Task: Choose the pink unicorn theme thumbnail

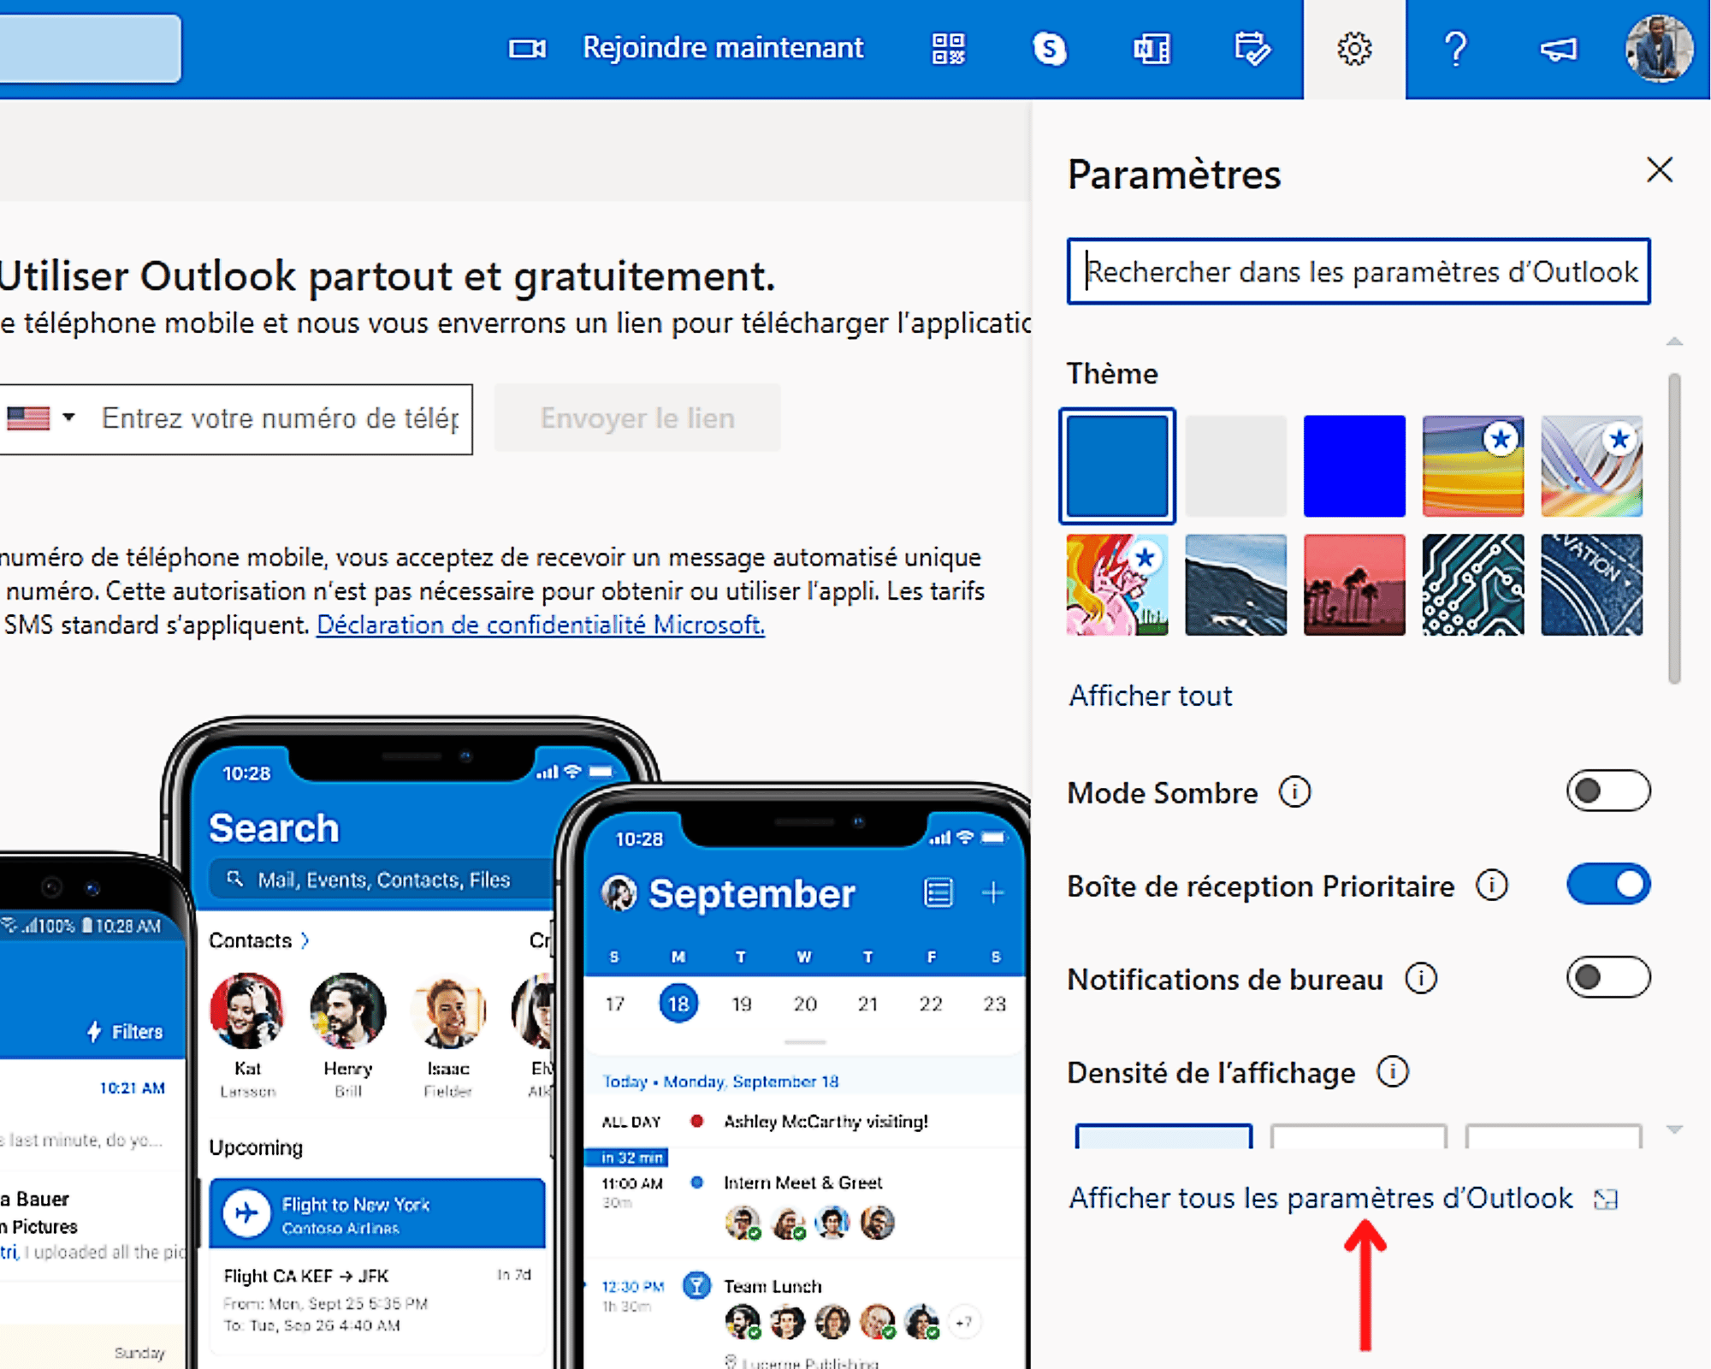Action: [1117, 584]
